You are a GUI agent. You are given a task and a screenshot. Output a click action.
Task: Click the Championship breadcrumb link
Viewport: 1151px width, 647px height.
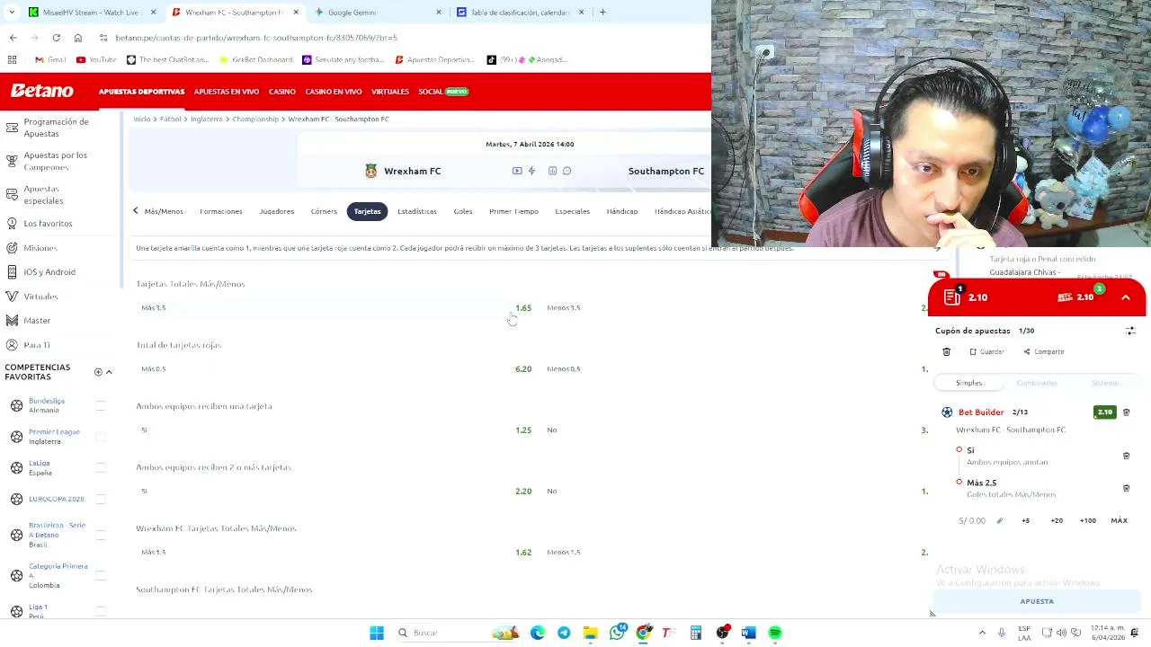[x=255, y=119]
